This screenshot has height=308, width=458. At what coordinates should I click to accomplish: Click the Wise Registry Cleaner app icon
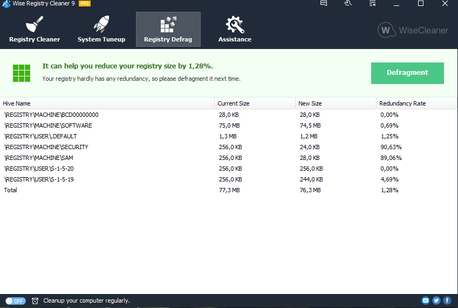[x=6, y=4]
